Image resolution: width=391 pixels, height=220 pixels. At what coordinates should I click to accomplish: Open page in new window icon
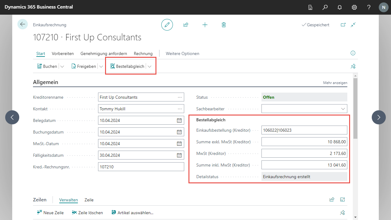[343, 25]
